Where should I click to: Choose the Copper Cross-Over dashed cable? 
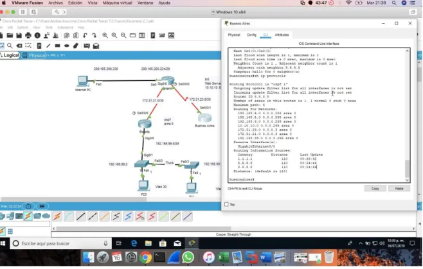point(93,216)
